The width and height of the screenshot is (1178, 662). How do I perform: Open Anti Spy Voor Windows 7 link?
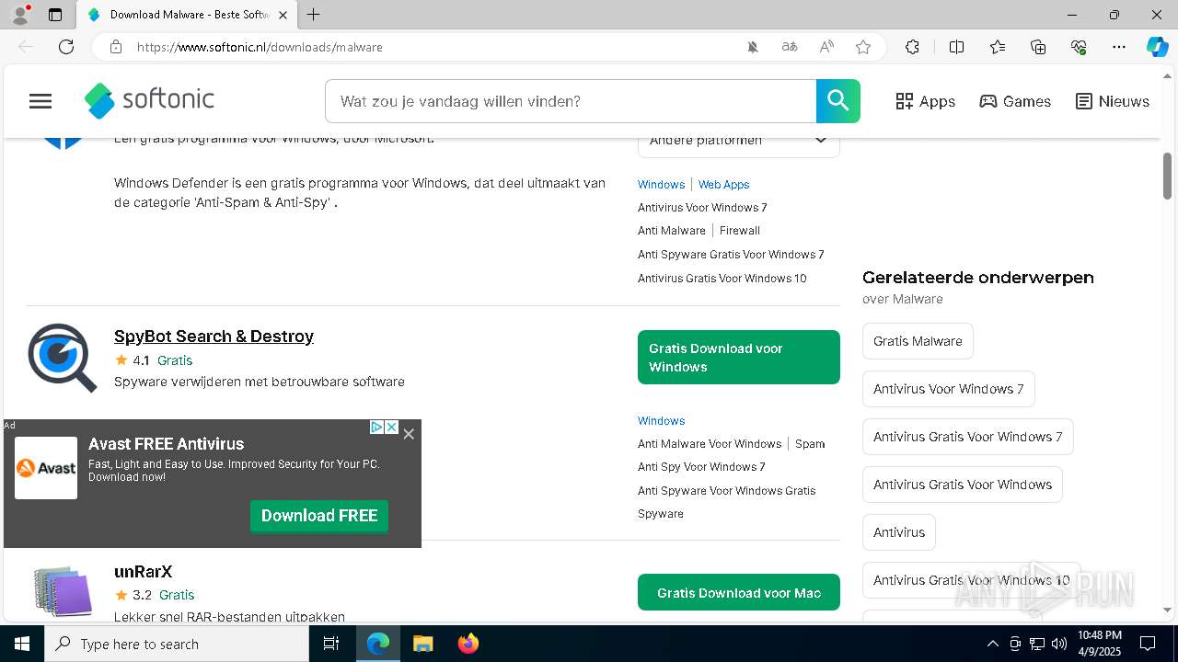click(x=701, y=466)
